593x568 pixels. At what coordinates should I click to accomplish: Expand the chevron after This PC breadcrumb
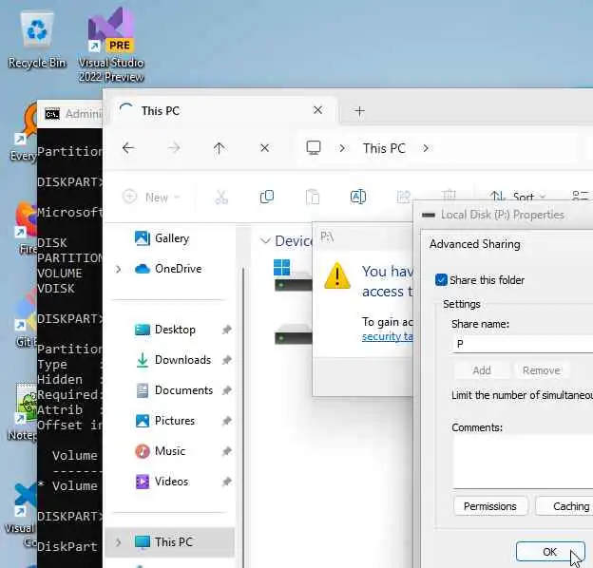(426, 148)
